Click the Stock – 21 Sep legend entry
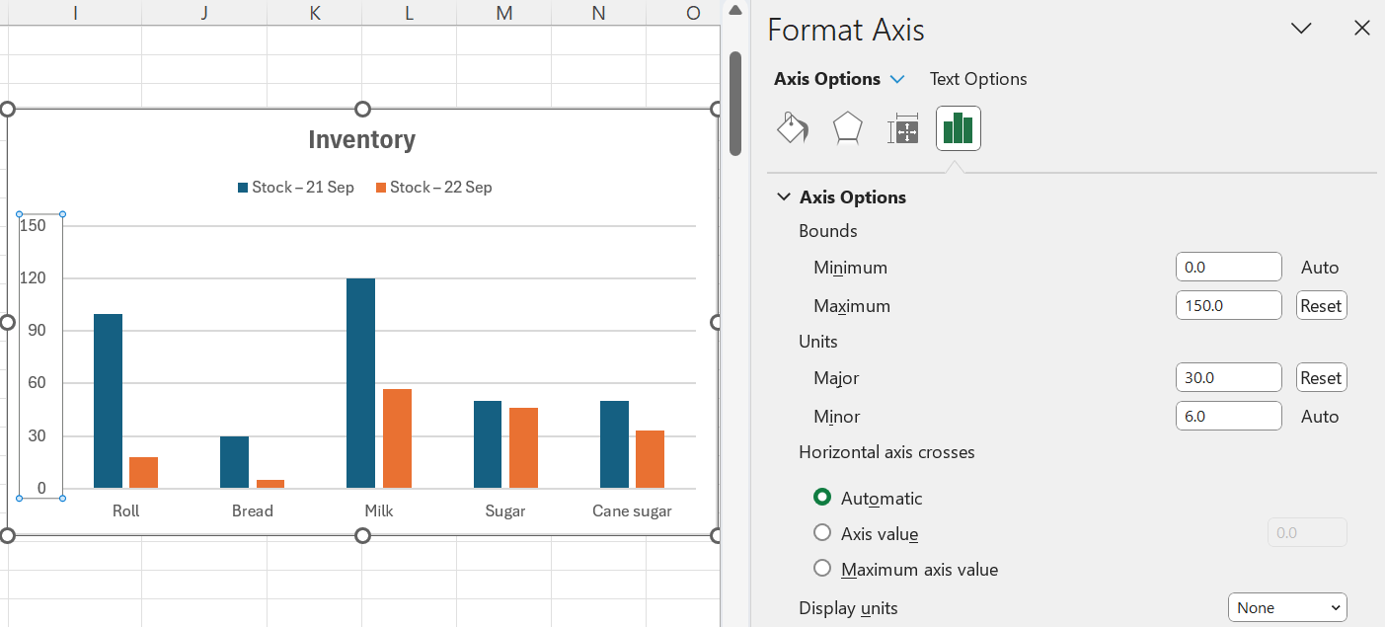Image resolution: width=1385 pixels, height=627 pixels. click(295, 187)
